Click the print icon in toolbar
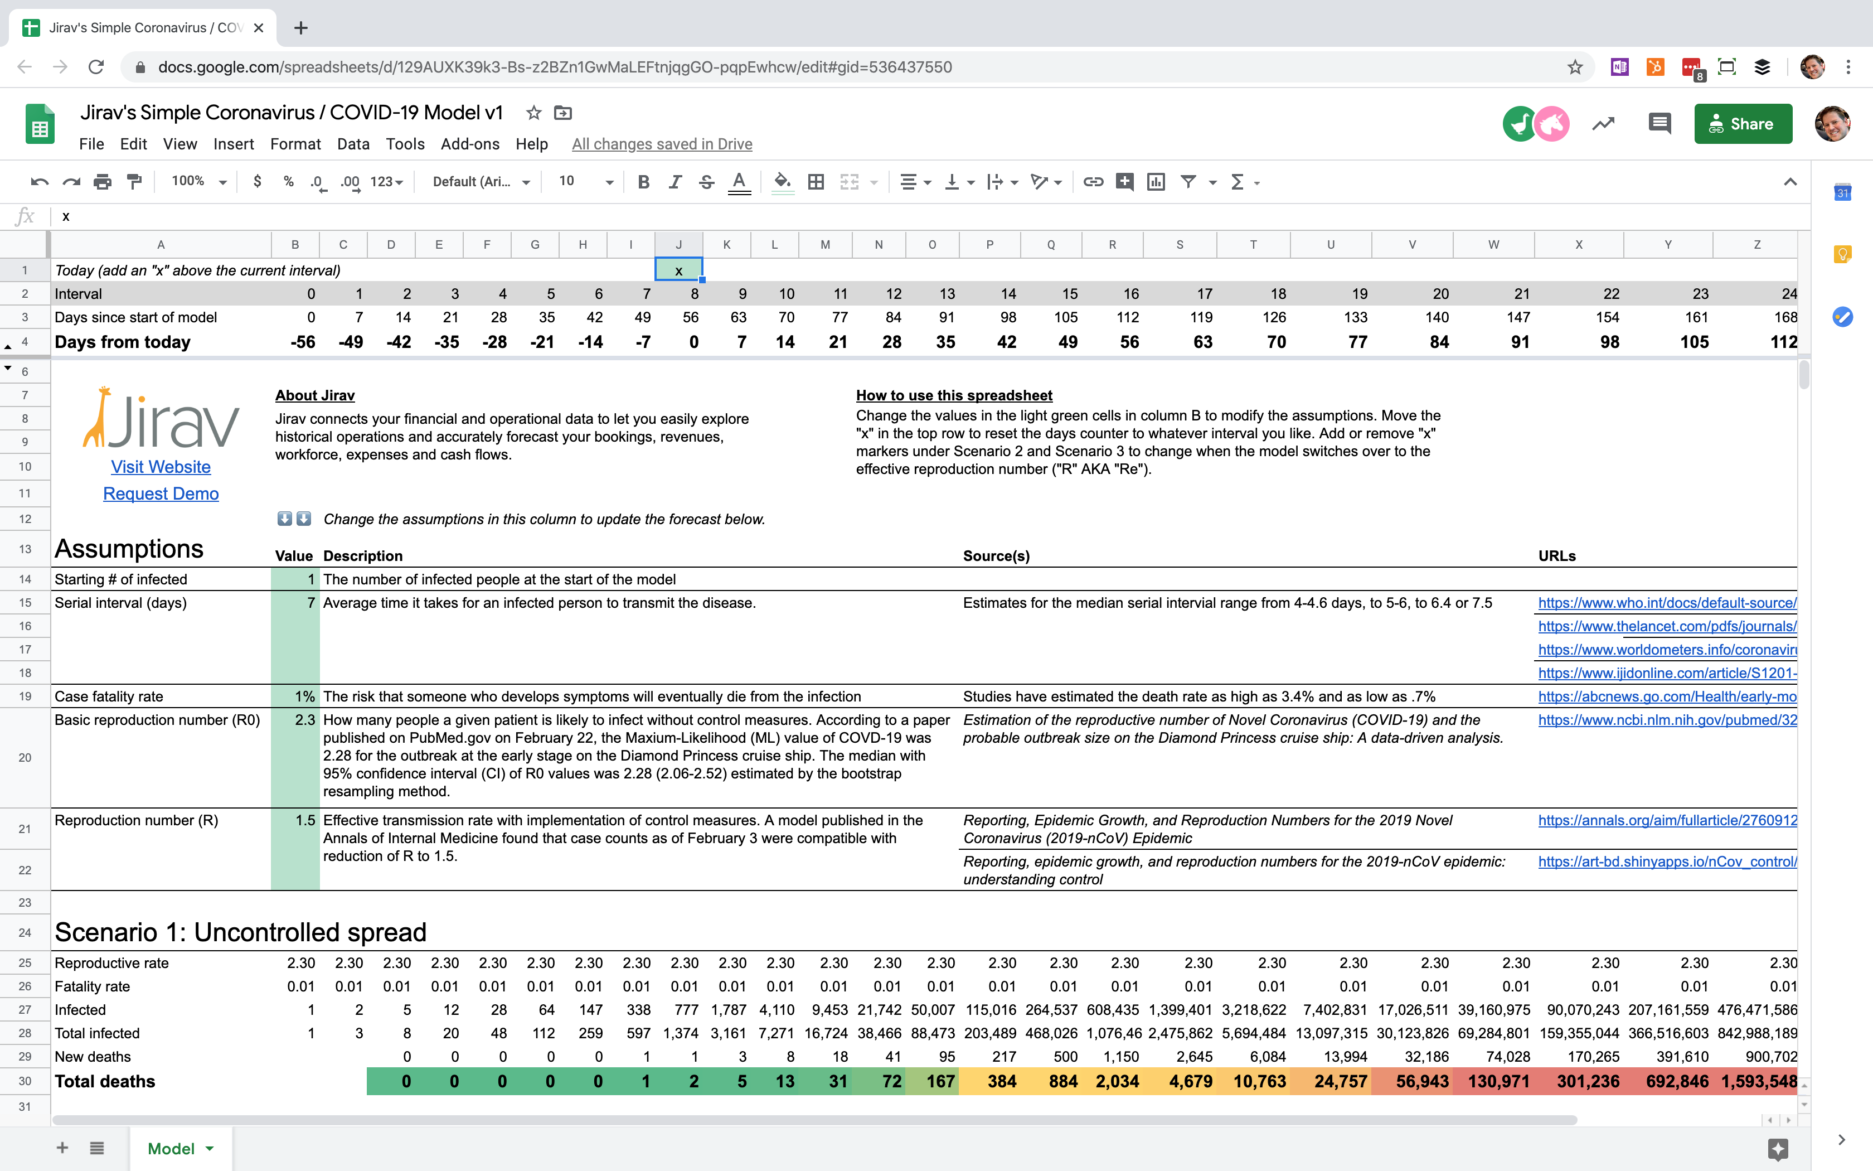1873x1171 pixels. pyautogui.click(x=102, y=181)
